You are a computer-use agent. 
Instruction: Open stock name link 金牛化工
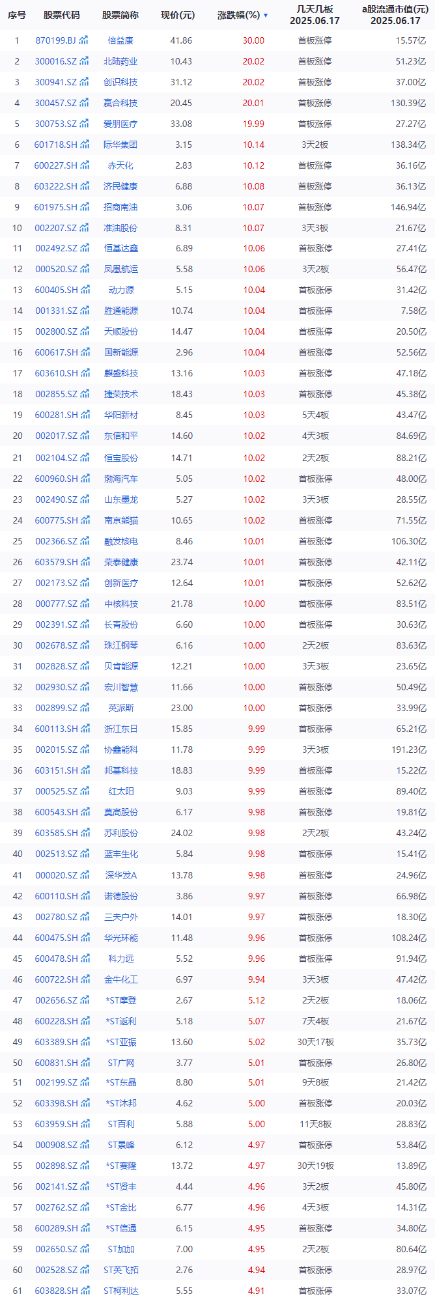tap(121, 979)
